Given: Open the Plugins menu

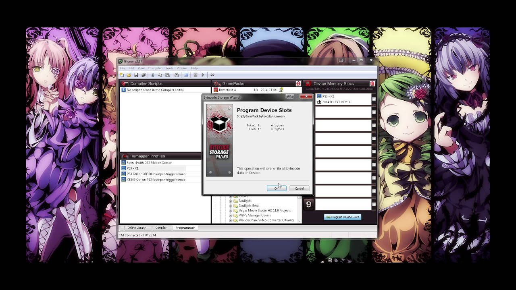Looking at the screenshot, I should pos(182,68).
